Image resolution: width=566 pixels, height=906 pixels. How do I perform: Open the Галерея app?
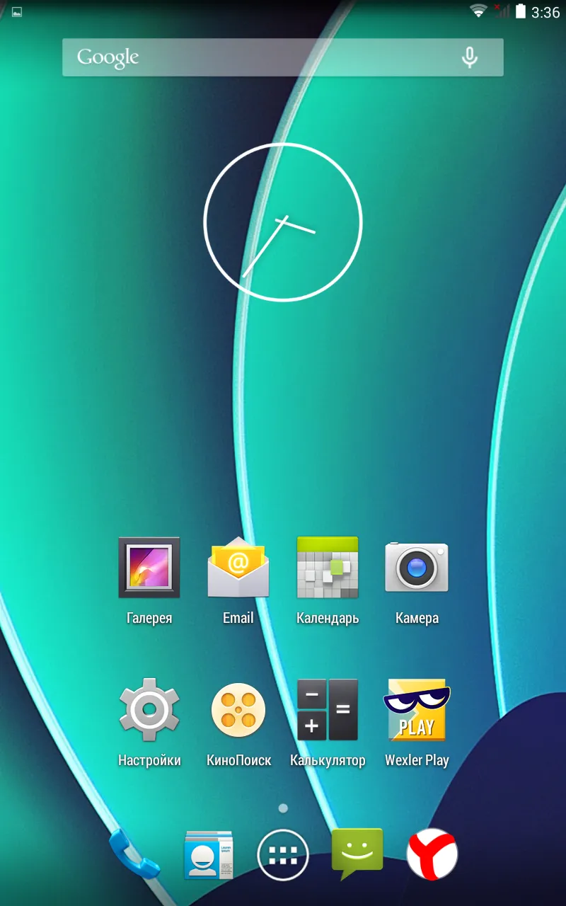tap(149, 568)
